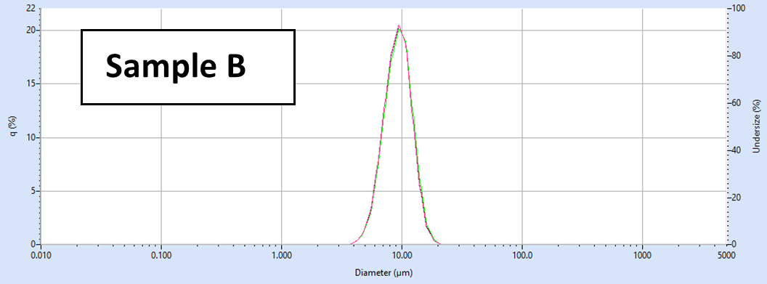
Task: Click the q (%) axis title
Action: pyautogui.click(x=14, y=126)
